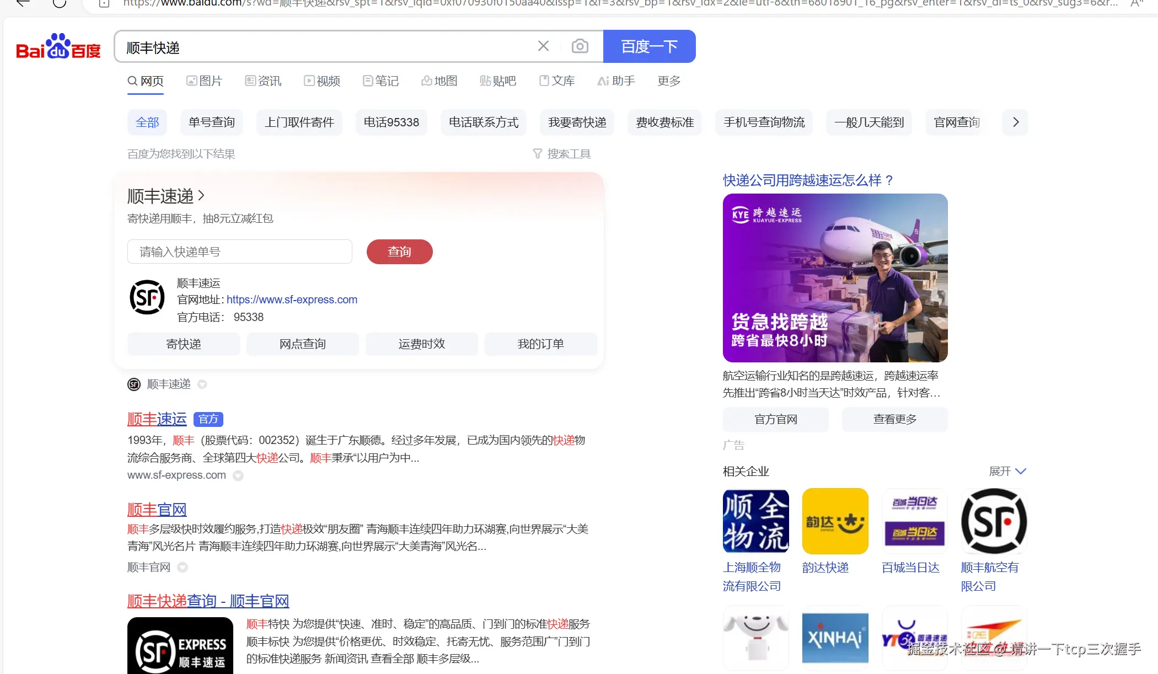1158x674 pixels.
Task: Switch to the 视频 tab
Action: pyautogui.click(x=322, y=81)
